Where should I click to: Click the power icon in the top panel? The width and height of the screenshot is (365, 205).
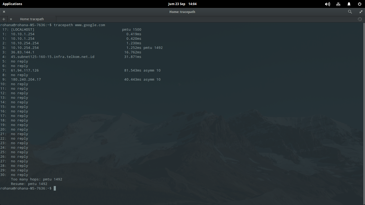pos(359,4)
